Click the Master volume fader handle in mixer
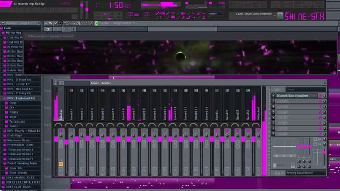This screenshot has height=191, width=340. tap(56, 139)
